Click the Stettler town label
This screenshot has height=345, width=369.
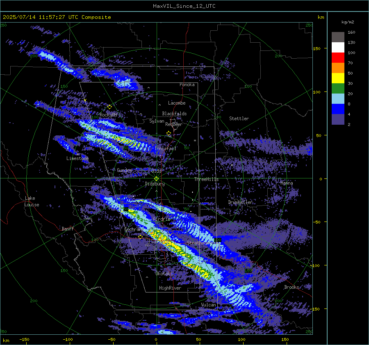pos(239,119)
